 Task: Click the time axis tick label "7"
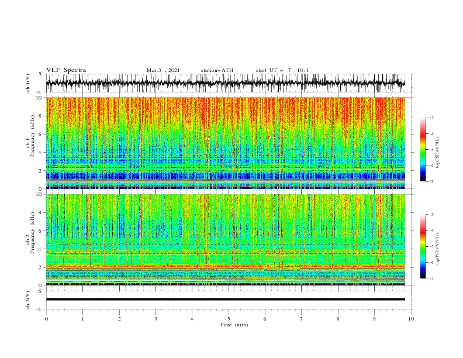302,319
